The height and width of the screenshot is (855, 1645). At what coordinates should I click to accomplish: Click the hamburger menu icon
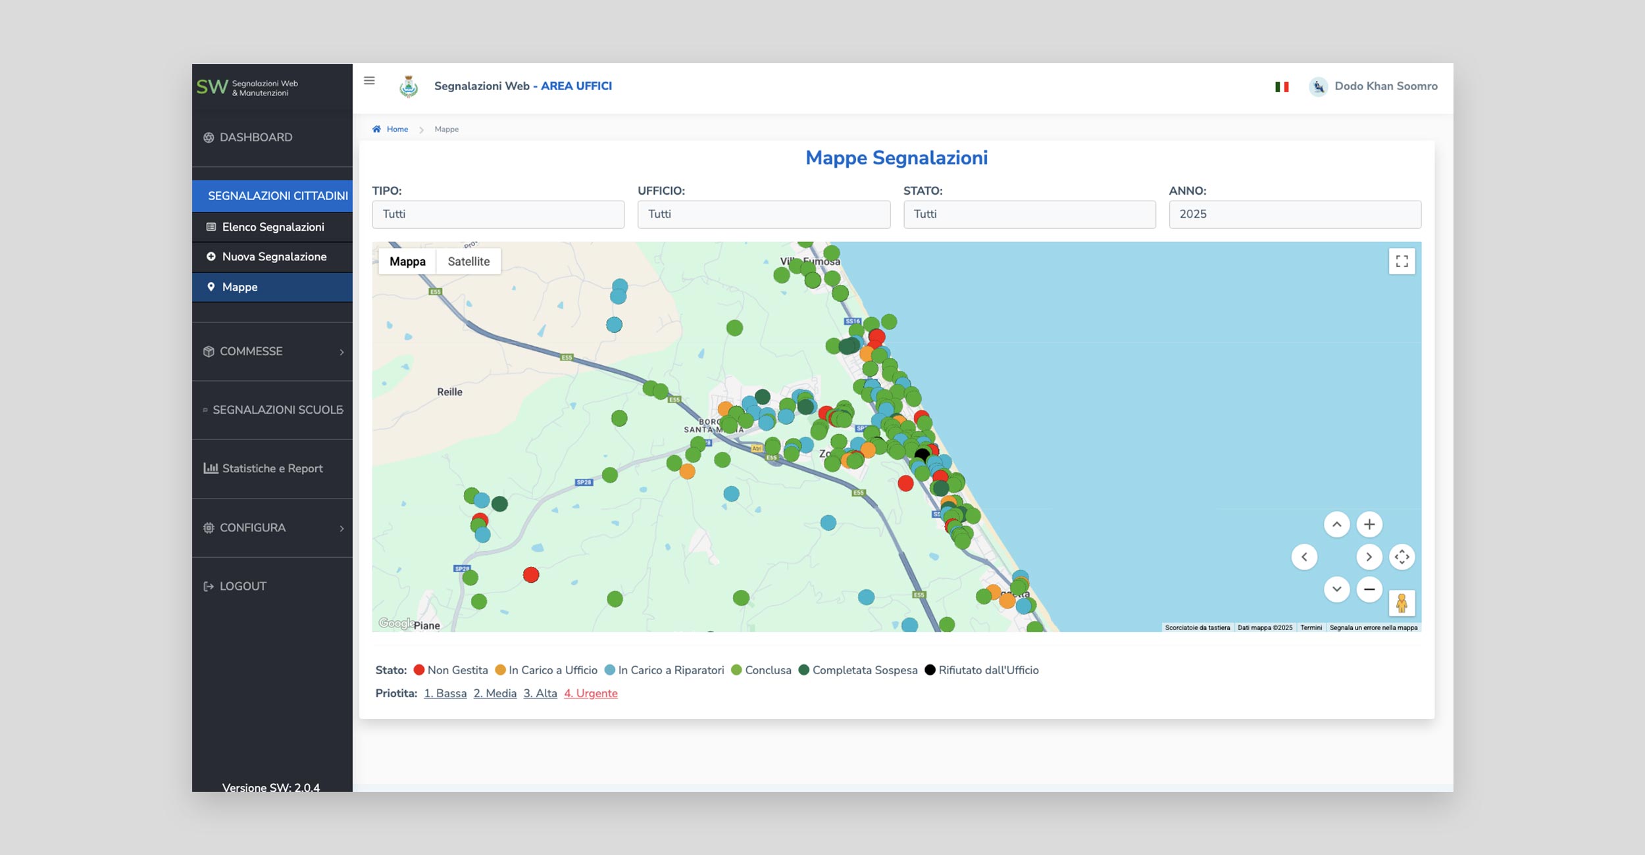pyautogui.click(x=369, y=81)
